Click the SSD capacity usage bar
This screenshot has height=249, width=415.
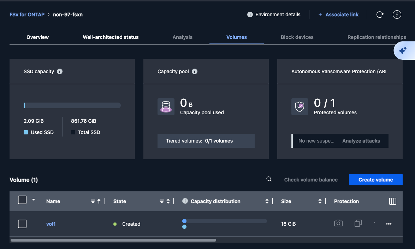pyautogui.click(x=72, y=105)
